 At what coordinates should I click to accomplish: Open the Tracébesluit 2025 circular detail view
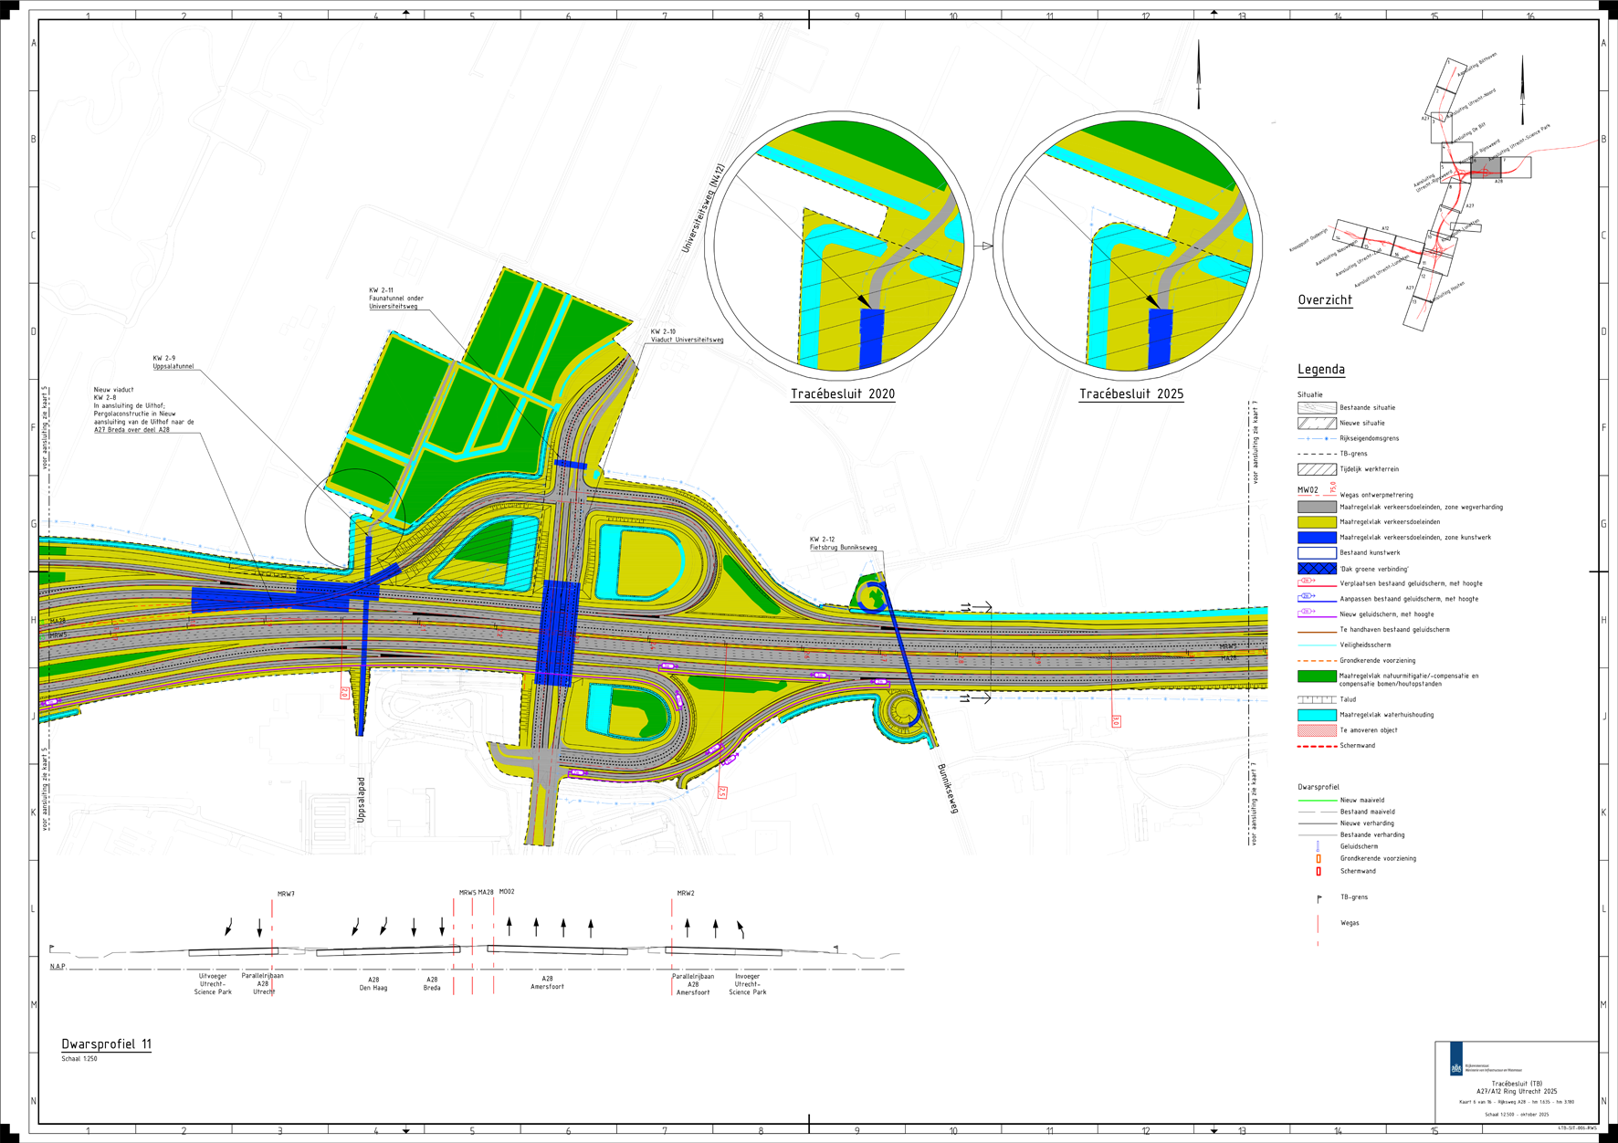1128,245
